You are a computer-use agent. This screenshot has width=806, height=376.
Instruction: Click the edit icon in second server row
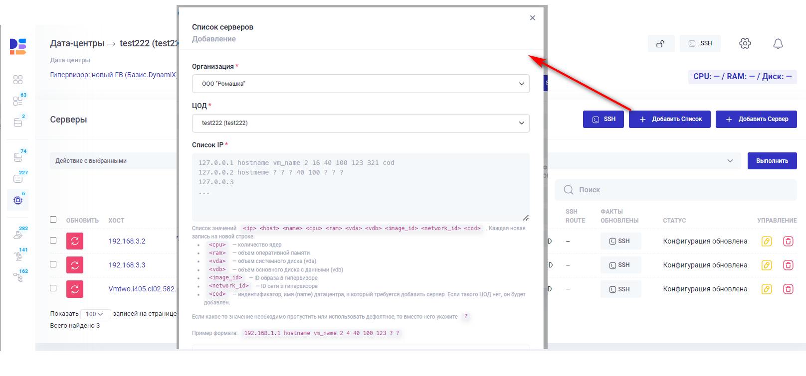767,265
